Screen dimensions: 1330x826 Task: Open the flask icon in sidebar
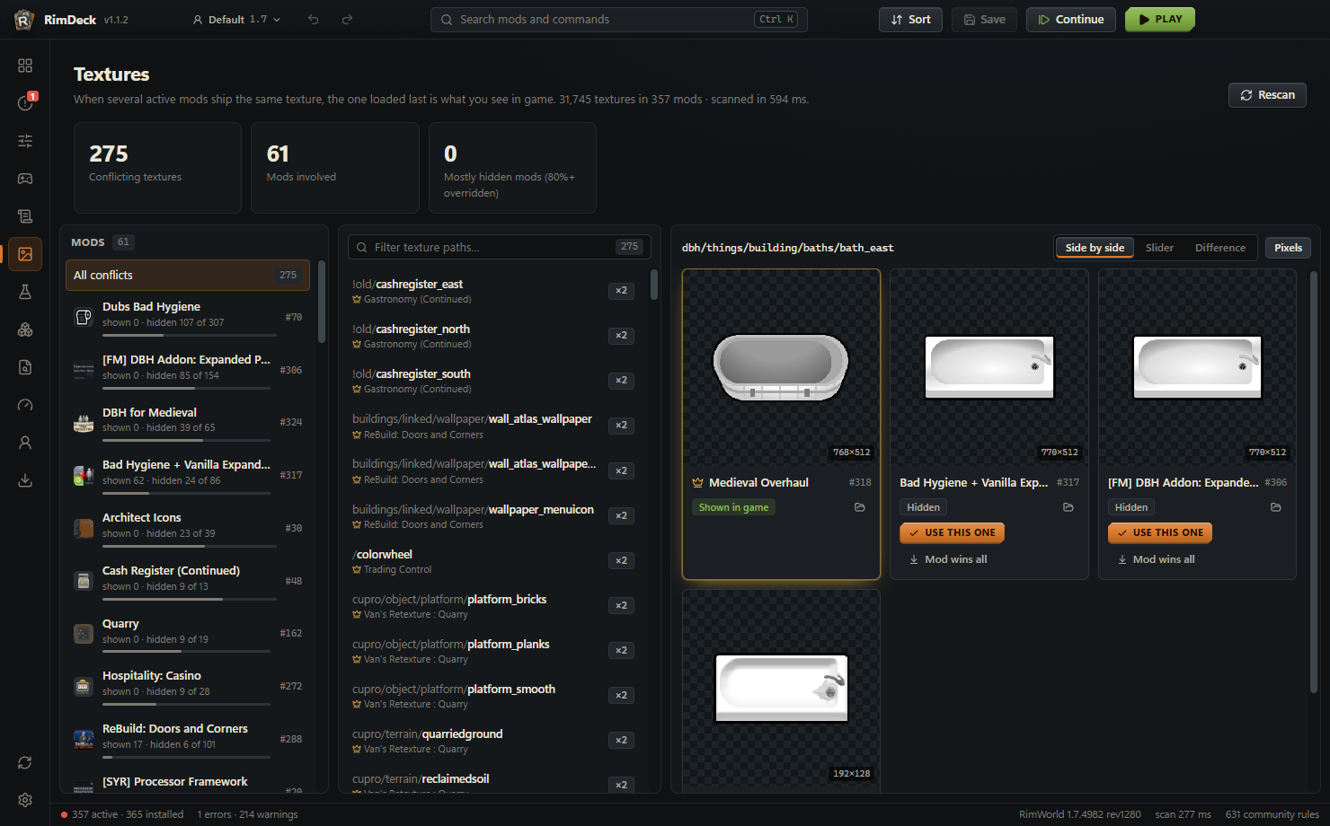pos(25,292)
